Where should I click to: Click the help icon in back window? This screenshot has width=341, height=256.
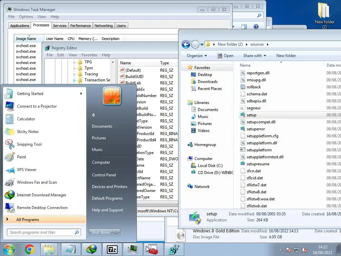pyautogui.click(x=256, y=27)
